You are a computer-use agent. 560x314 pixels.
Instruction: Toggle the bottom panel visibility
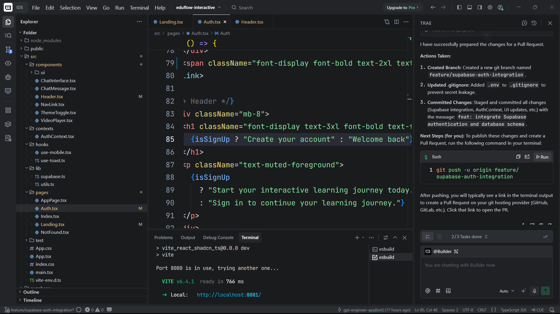click(x=470, y=8)
